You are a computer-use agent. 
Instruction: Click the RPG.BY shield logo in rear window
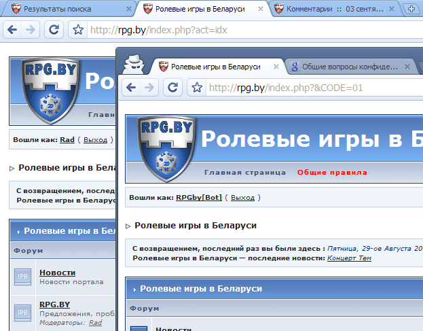(50, 91)
